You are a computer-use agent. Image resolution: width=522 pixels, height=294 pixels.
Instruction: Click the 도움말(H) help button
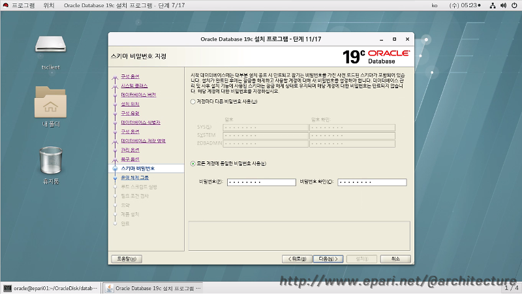click(127, 259)
